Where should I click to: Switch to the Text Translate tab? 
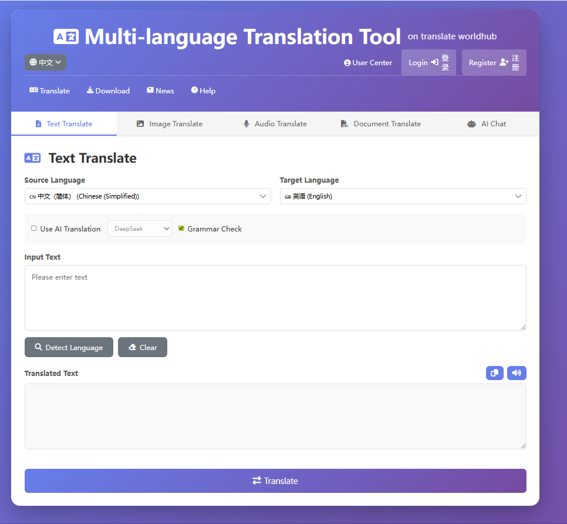point(63,123)
